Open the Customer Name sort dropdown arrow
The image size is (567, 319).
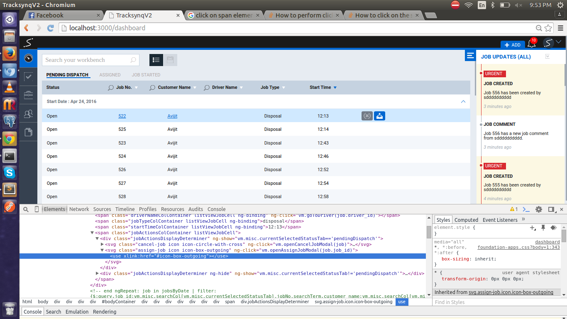pos(195,88)
